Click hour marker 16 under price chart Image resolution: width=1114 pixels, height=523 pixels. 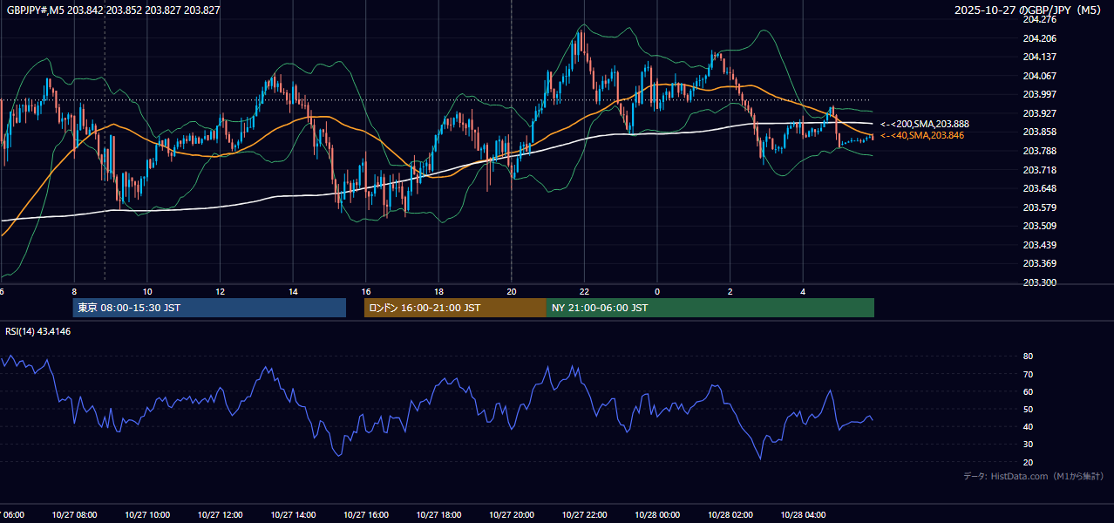[366, 292]
